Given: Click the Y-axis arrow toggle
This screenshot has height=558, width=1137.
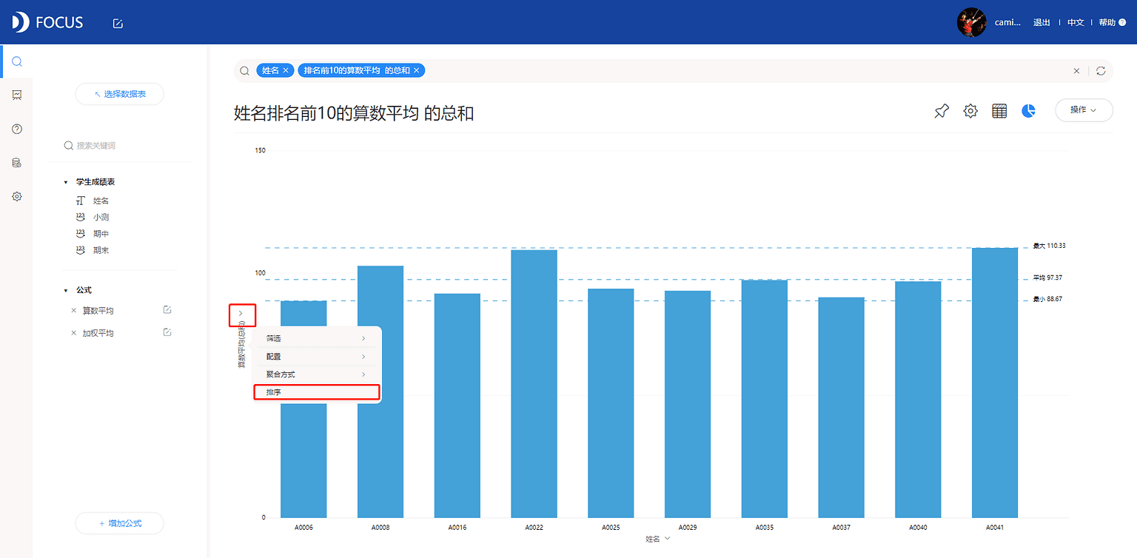Looking at the screenshot, I should coord(241,315).
